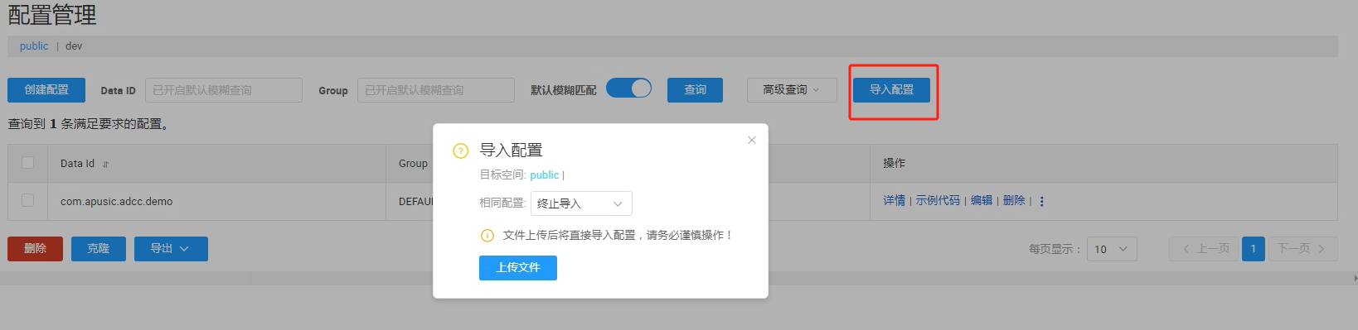This screenshot has width=1358, height=330.
Task: Click the question mark icon in the import dialog
Action: point(461,151)
